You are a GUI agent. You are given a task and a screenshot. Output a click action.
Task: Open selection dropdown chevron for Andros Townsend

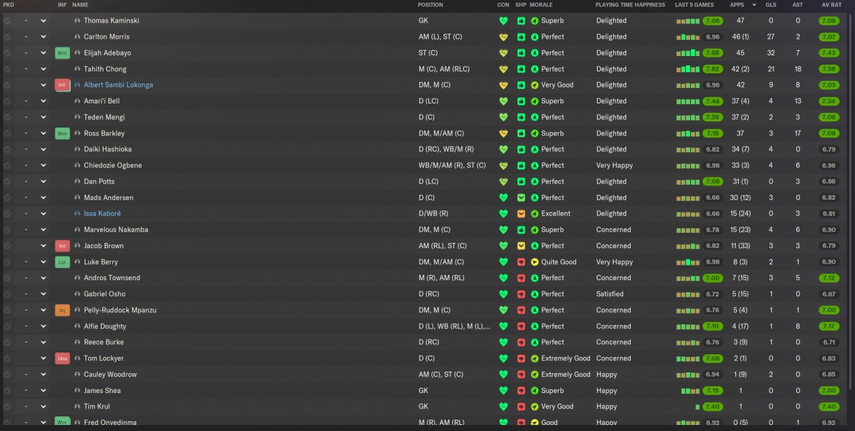pyautogui.click(x=43, y=278)
